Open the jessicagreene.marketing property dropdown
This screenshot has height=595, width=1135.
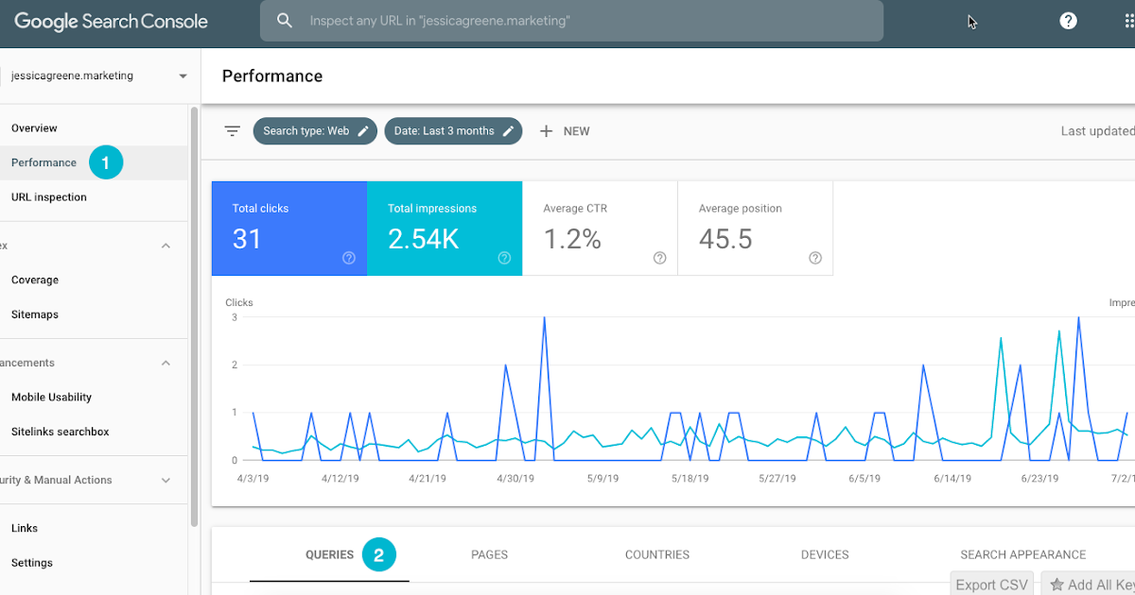pyautogui.click(x=183, y=76)
